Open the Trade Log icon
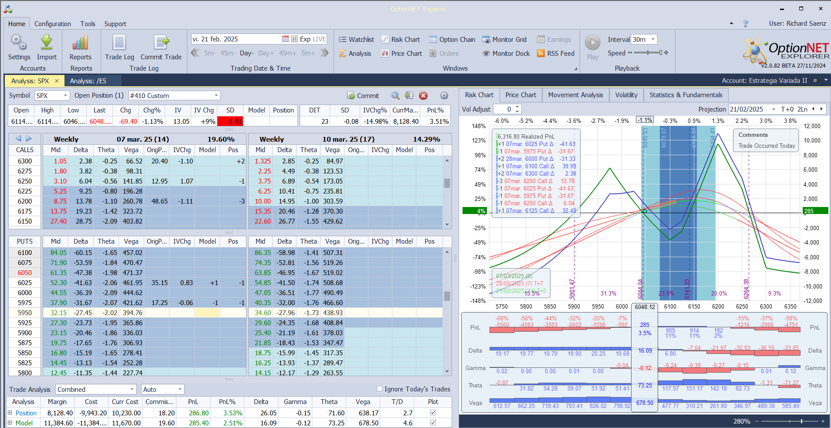This screenshot has height=428, width=831. click(119, 43)
